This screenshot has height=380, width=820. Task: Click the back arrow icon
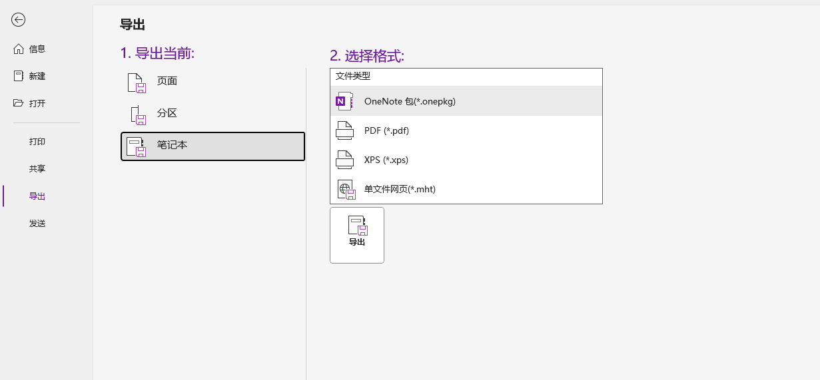pyautogui.click(x=19, y=20)
